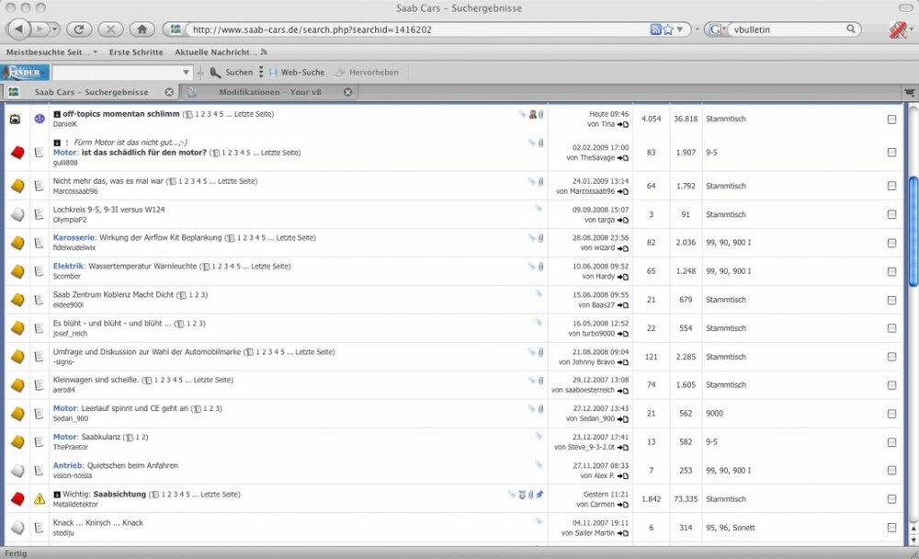The height and width of the screenshot is (559, 919).
Task: Reload the page with the refresh button
Action: 79,29
